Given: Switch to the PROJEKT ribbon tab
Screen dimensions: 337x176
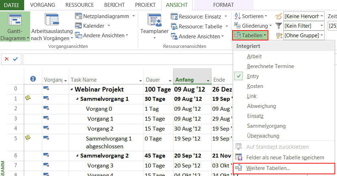Looking at the screenshot, I should (x=145, y=5).
